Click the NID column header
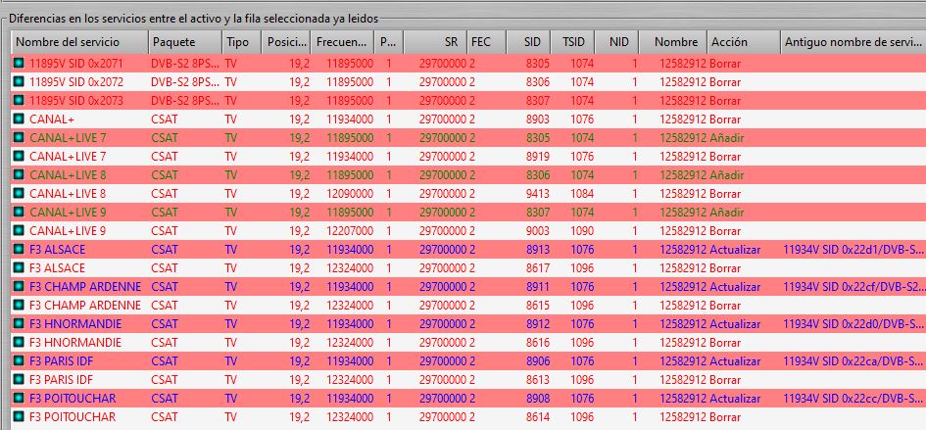Image resolution: width=926 pixels, height=430 pixels. click(x=617, y=42)
